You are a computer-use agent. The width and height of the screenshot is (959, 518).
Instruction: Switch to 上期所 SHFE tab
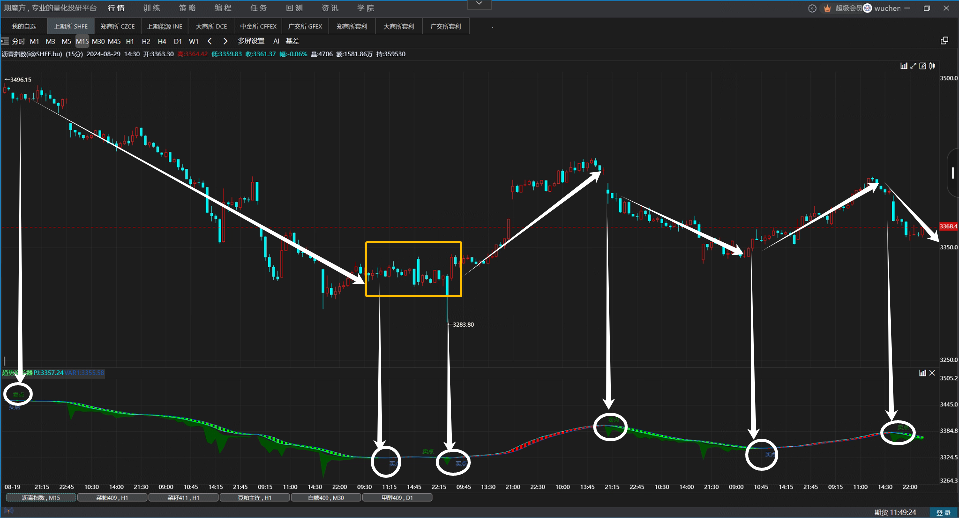tap(71, 27)
